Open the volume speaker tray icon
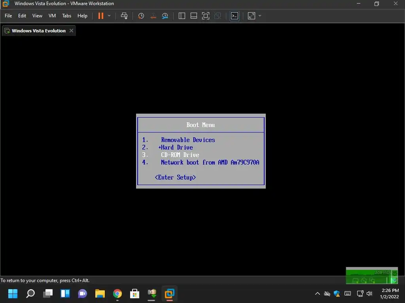This screenshot has width=405, height=303. tap(369, 294)
